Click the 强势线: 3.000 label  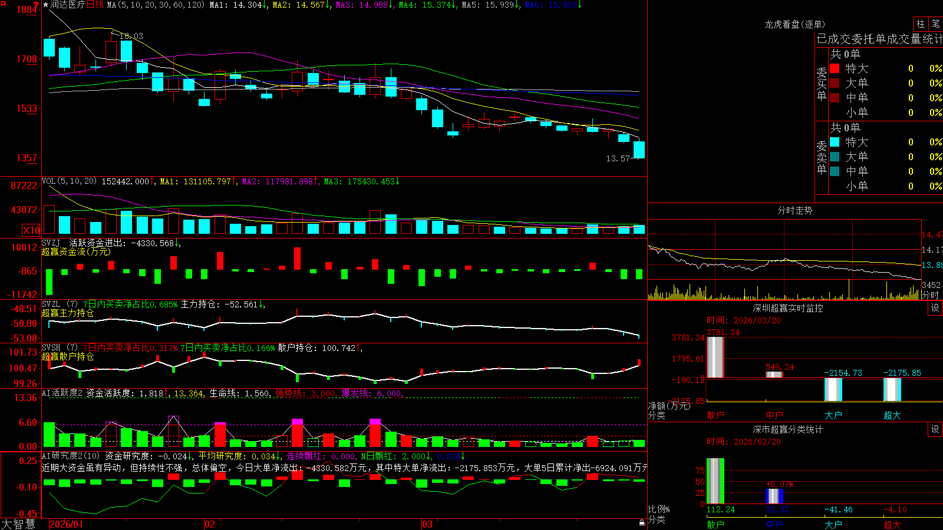(x=305, y=393)
